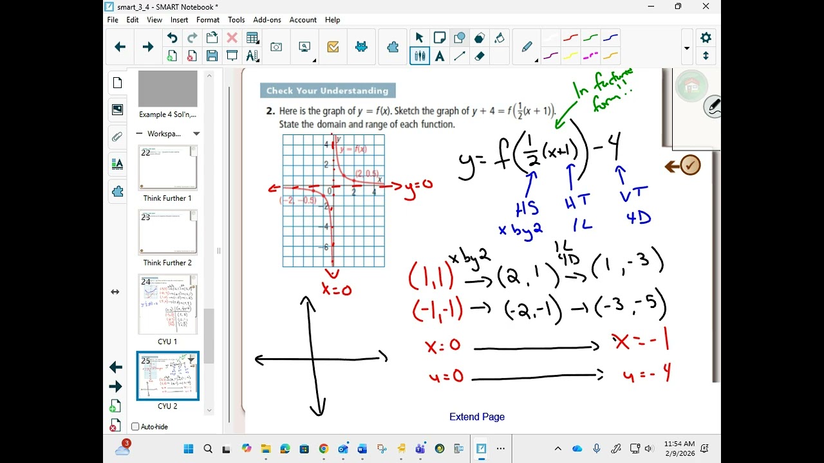The image size is (824, 463).
Task: Pick the dashed magenta pen style
Action: 591,56
